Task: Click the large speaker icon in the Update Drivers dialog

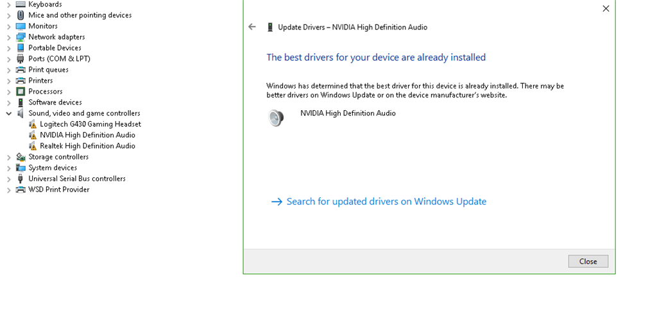Action: tap(276, 118)
